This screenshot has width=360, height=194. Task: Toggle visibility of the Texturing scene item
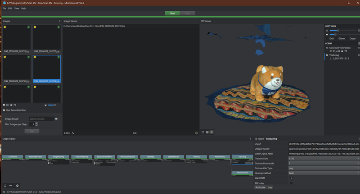tap(327, 55)
